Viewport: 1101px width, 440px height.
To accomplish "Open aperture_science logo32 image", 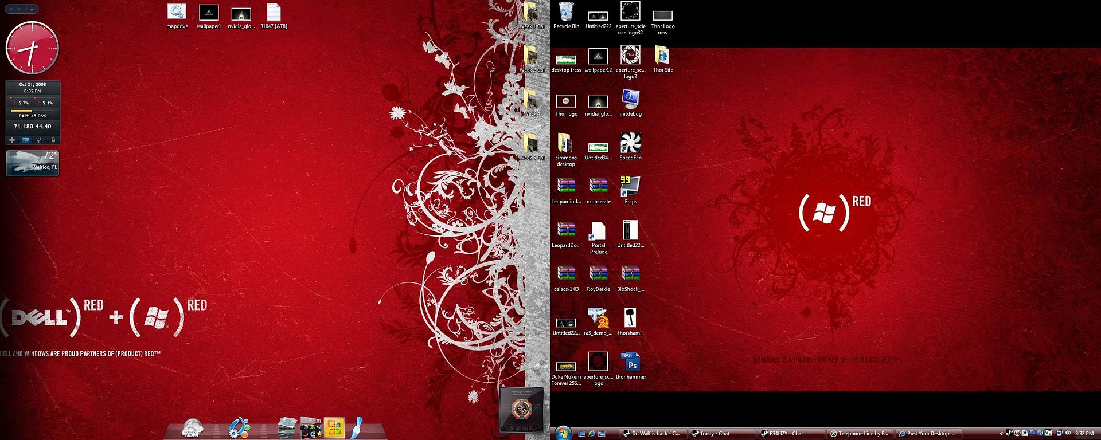I will (x=630, y=19).
